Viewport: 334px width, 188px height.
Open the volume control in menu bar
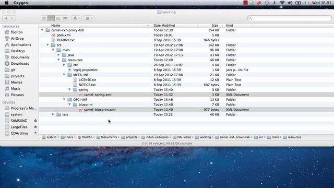click(x=290, y=3)
